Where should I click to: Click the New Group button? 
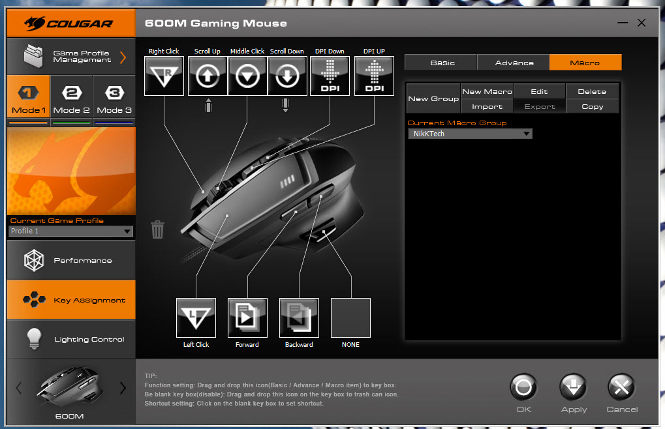(433, 98)
